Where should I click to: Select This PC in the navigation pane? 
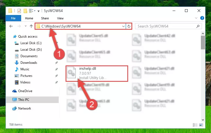pos(32,100)
